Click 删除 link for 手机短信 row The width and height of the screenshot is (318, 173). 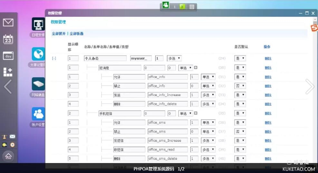pyautogui.click(x=268, y=113)
